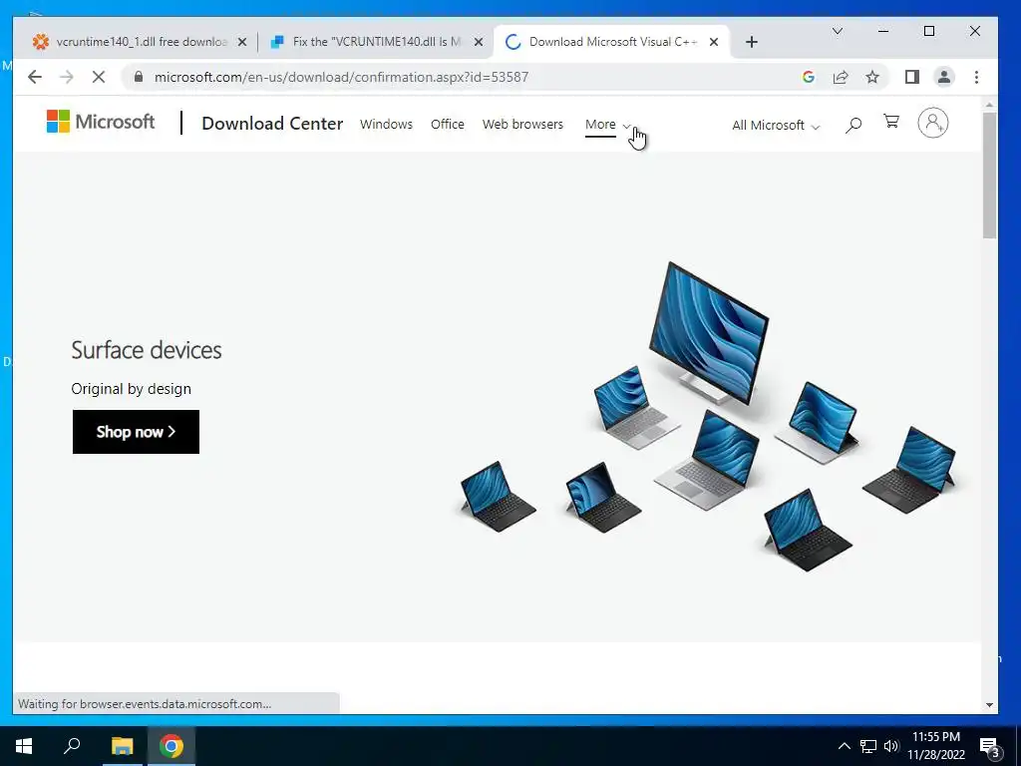Click the Surface devices image
The width and height of the screenshot is (1021, 766).
click(707, 417)
